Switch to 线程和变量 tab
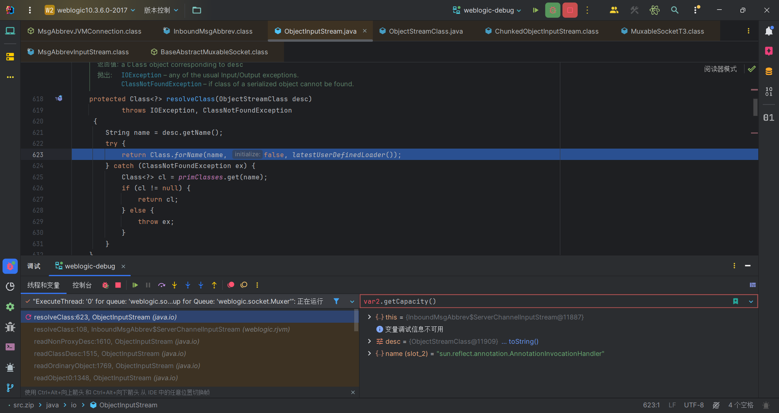The image size is (779, 413). (43, 285)
